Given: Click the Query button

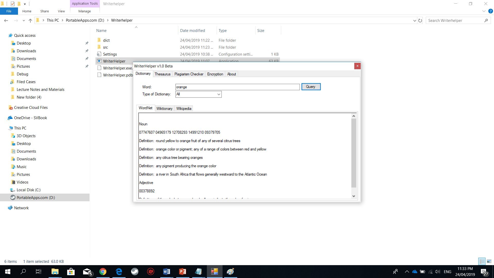Looking at the screenshot, I should coord(311,87).
